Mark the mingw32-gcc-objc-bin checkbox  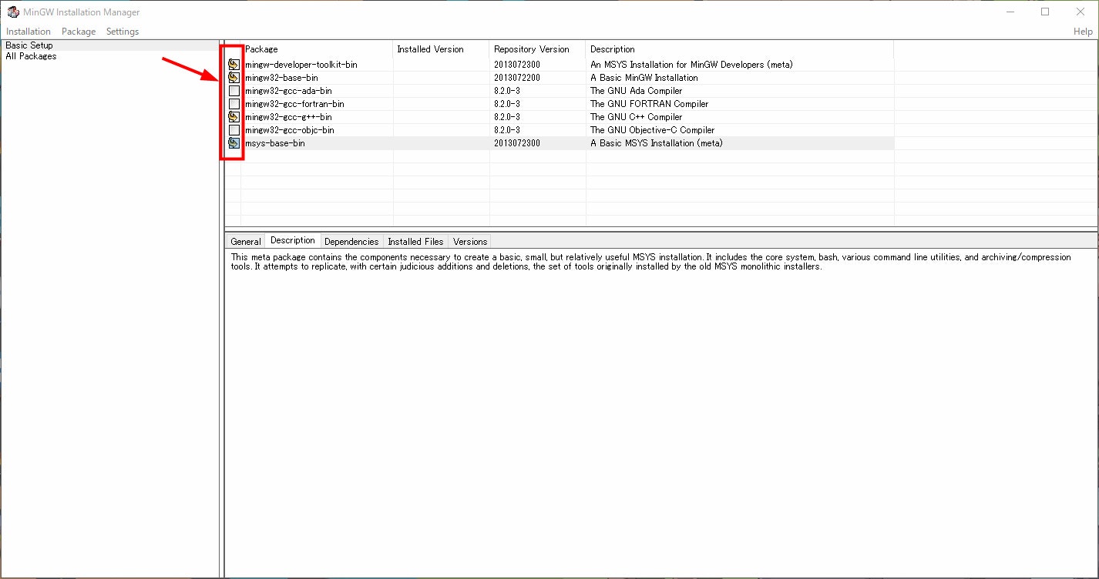click(x=234, y=130)
